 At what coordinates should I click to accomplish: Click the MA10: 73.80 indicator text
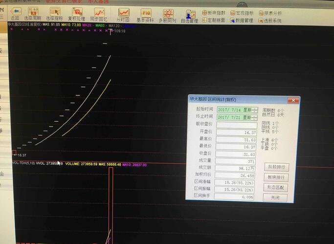click(71, 25)
